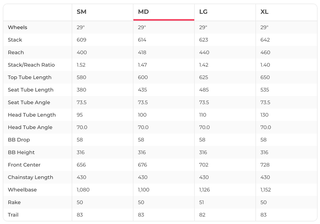Image resolution: width=320 pixels, height=224 pixels.
Task: Click the 435 Seat Tube Length value
Action: click(143, 90)
